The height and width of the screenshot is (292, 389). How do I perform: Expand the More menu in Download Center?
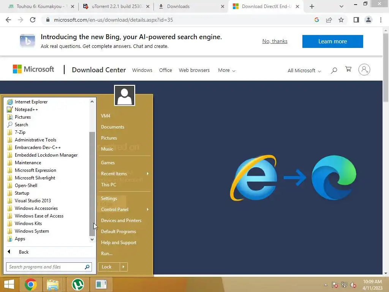[226, 70]
